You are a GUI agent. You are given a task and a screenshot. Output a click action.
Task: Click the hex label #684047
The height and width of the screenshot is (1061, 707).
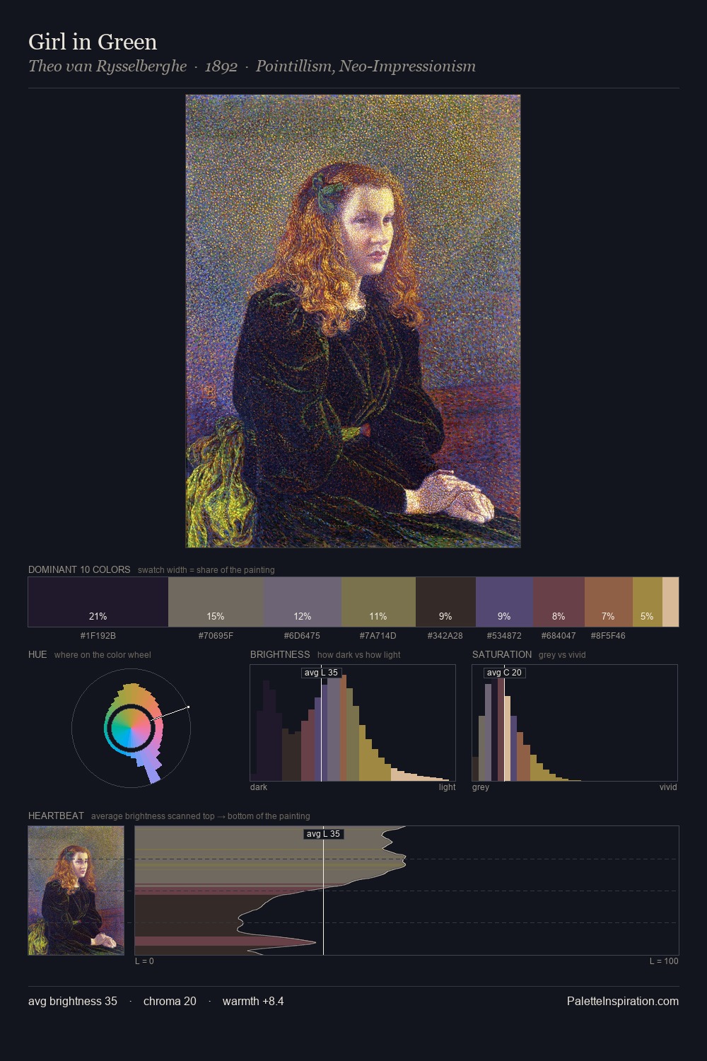pos(559,636)
